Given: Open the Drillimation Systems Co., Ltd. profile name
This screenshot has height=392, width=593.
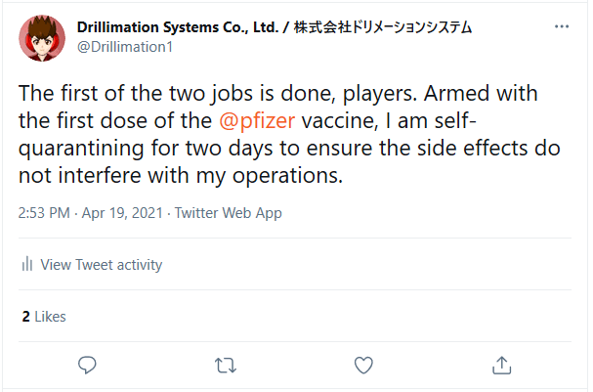Looking at the screenshot, I should [x=179, y=27].
